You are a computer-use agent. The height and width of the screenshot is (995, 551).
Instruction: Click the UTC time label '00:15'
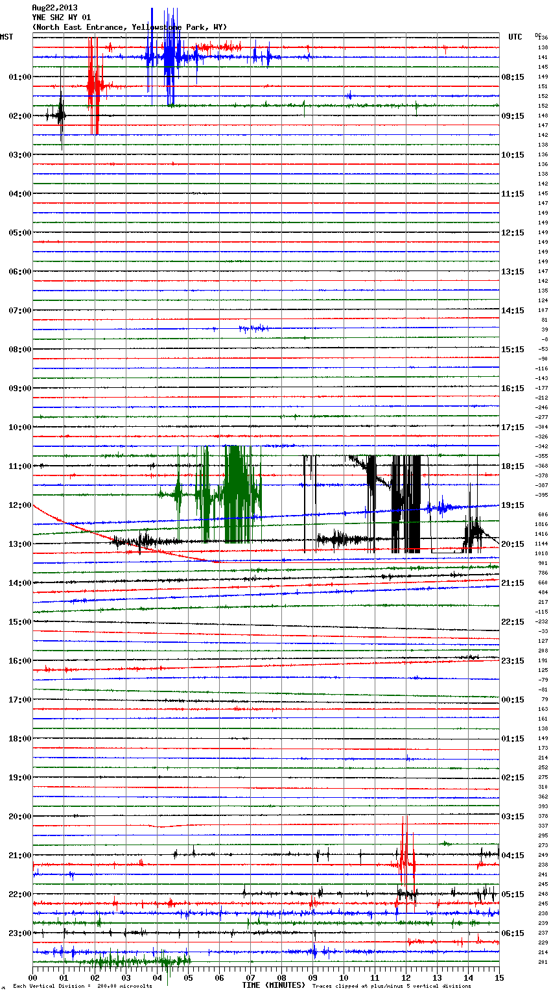(x=513, y=700)
